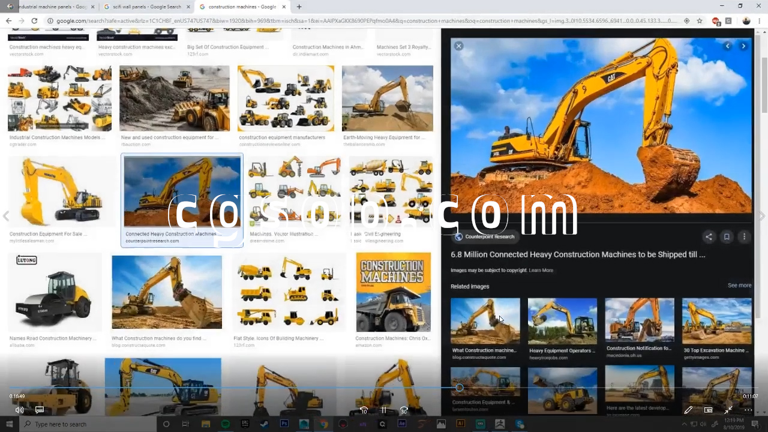Toggle closed captions in video player
Screen dimensions: 768x432
[40, 410]
